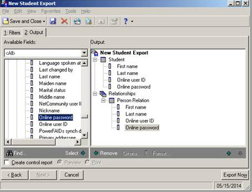The image size is (252, 192).
Task: Select Online user ID in Available Fields
Action: pyautogui.click(x=53, y=124)
